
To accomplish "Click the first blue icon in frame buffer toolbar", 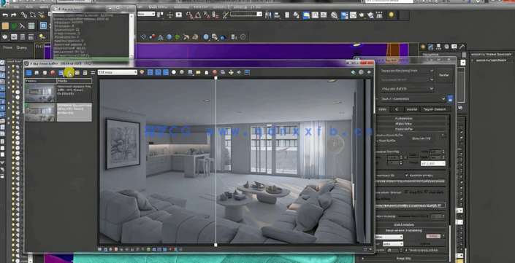I will click(x=28, y=72).
